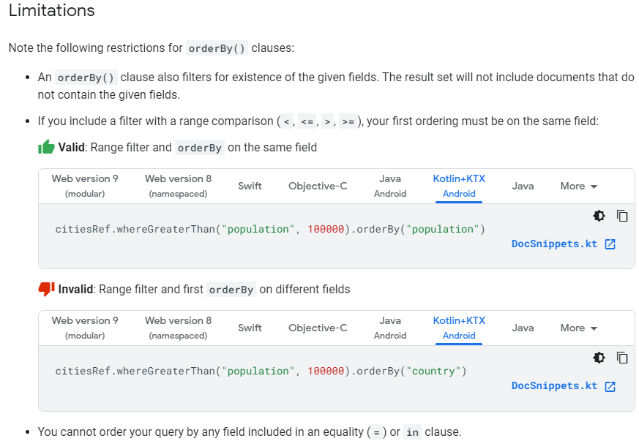Expand More dropdown in second code block
Image resolution: width=639 pixels, height=441 pixels.
pyautogui.click(x=579, y=328)
